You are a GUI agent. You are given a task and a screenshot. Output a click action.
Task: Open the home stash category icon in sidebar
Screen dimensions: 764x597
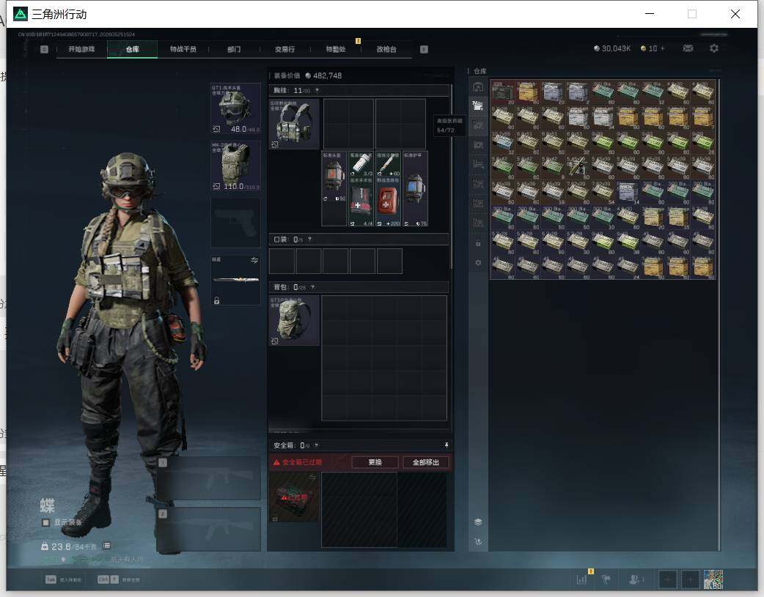point(478,87)
